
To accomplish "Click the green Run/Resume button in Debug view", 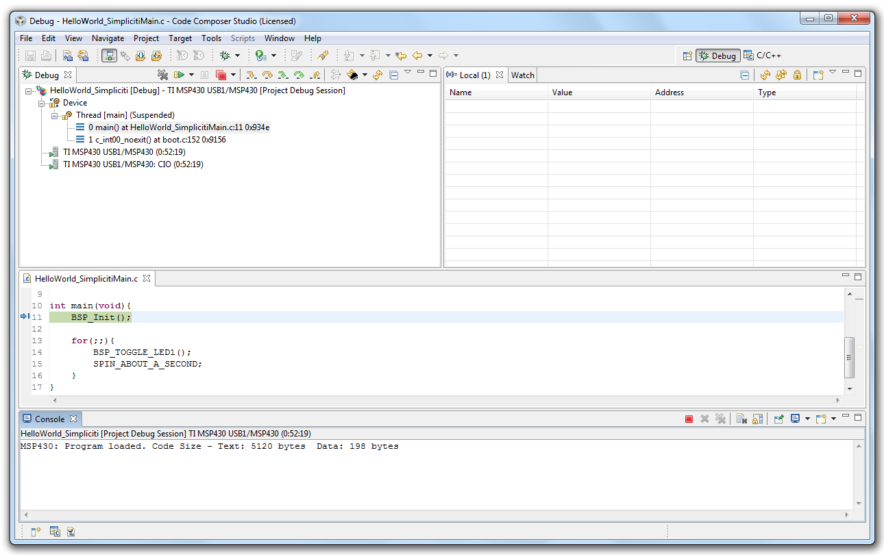I will pos(180,75).
